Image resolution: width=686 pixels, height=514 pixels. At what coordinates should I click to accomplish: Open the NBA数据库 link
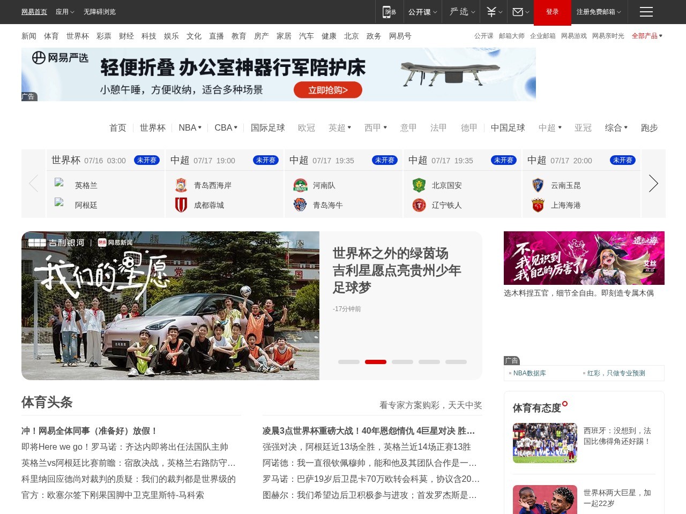pyautogui.click(x=530, y=373)
